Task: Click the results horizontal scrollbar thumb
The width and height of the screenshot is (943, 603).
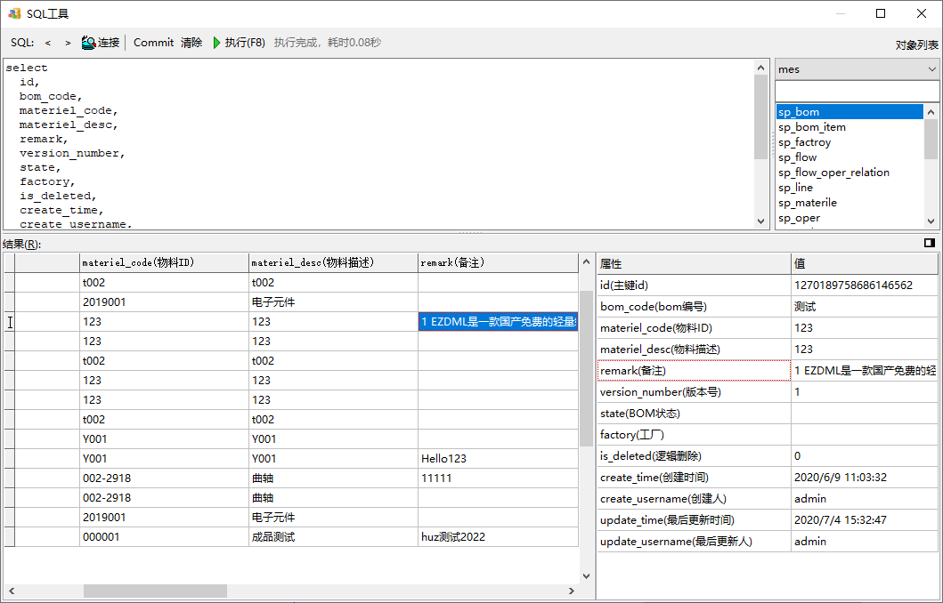Action: click(155, 591)
